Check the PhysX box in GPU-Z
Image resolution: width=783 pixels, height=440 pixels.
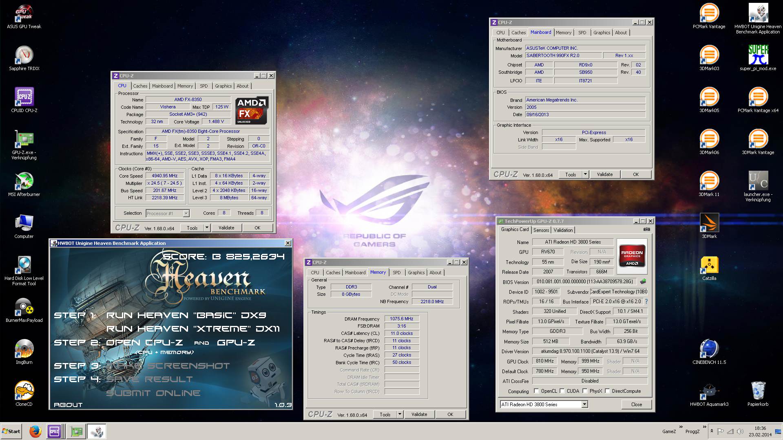coord(585,391)
